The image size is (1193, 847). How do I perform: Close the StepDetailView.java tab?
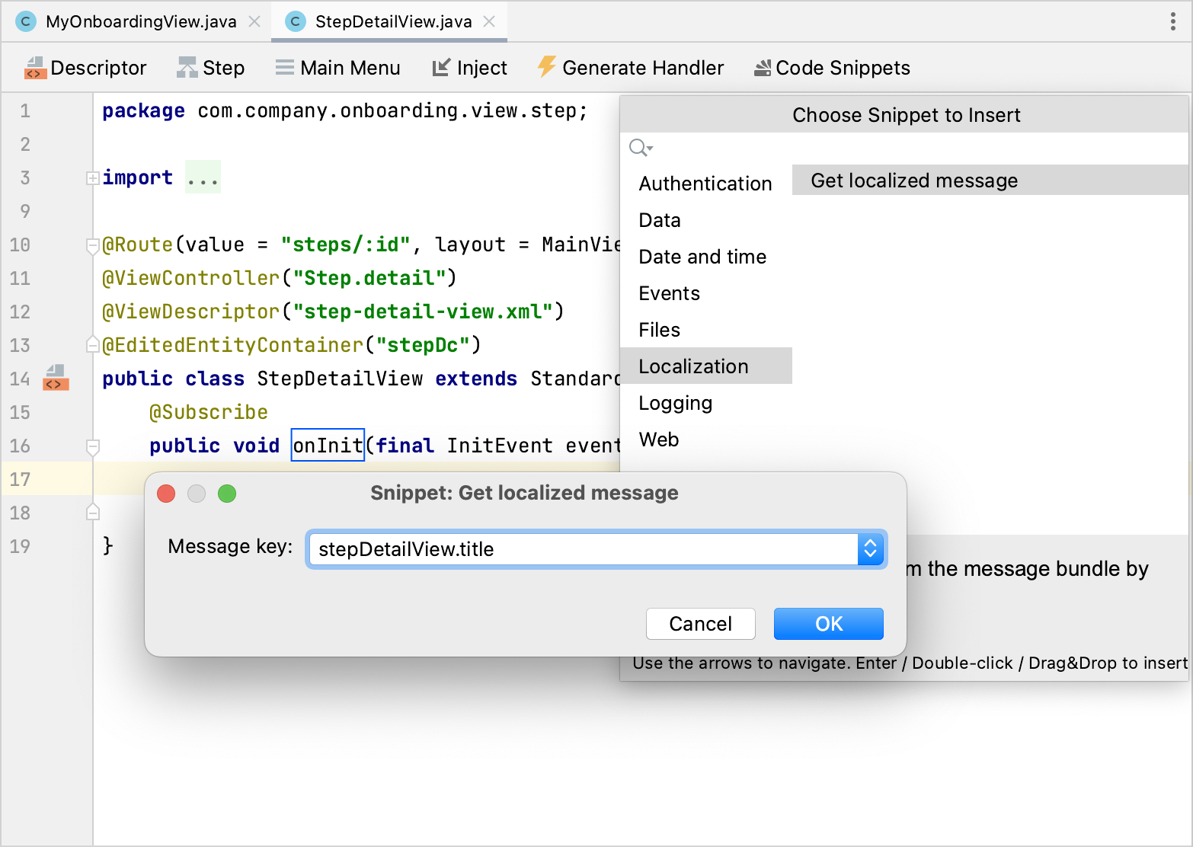point(489,21)
